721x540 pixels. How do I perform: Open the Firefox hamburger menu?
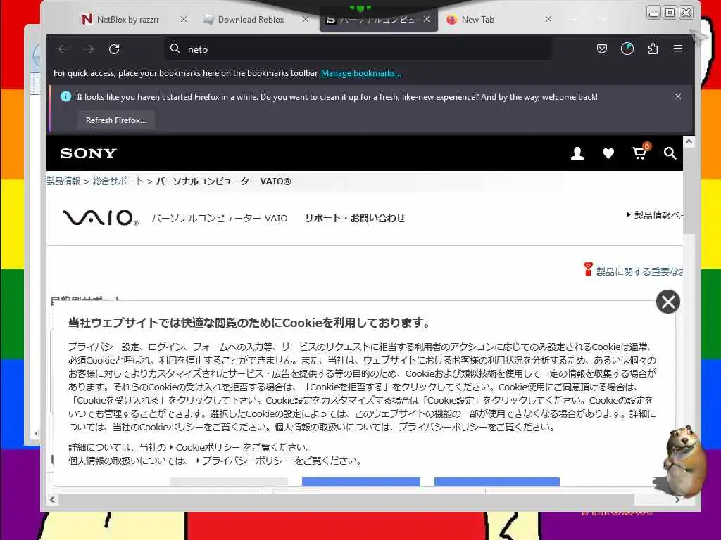678,49
